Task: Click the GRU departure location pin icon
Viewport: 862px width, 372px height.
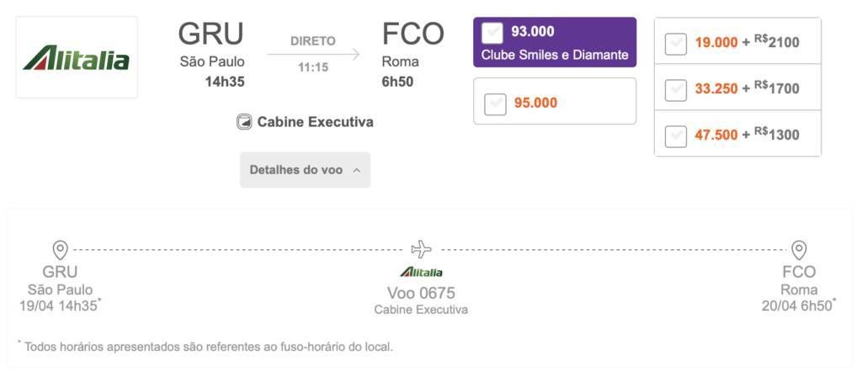Action: point(60,250)
